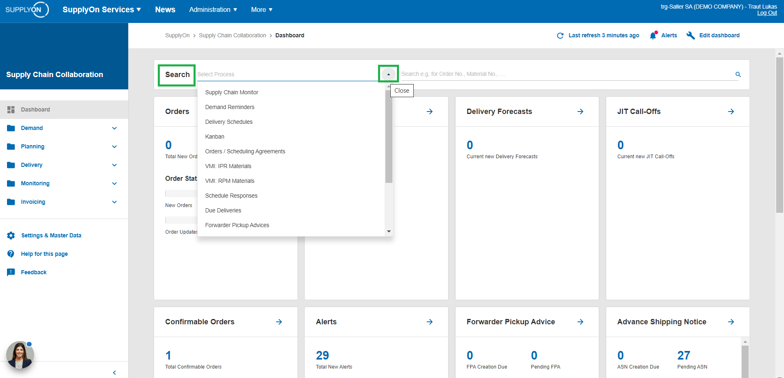Click the Invoicing folder icon
Screen dimensions: 784x378
click(11, 202)
